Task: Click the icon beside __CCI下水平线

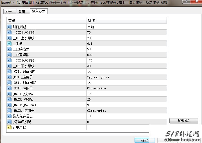Action: [9, 60]
